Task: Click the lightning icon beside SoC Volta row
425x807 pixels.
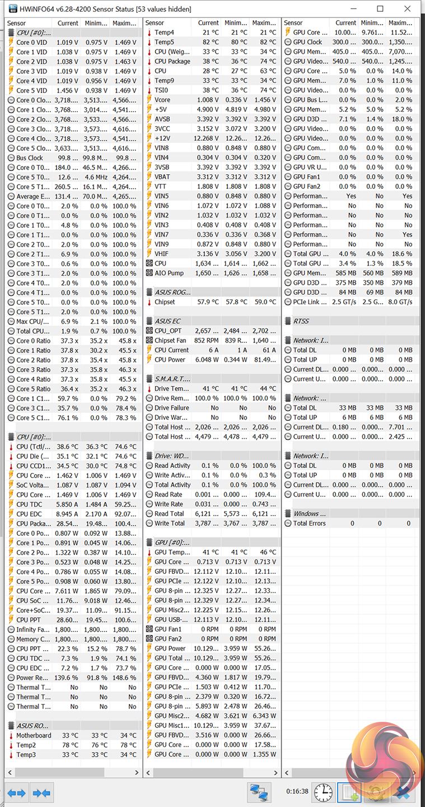Action: (x=11, y=485)
